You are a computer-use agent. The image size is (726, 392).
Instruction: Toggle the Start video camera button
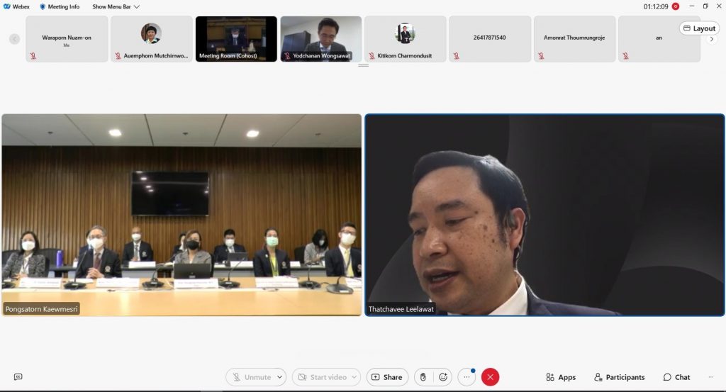point(320,377)
